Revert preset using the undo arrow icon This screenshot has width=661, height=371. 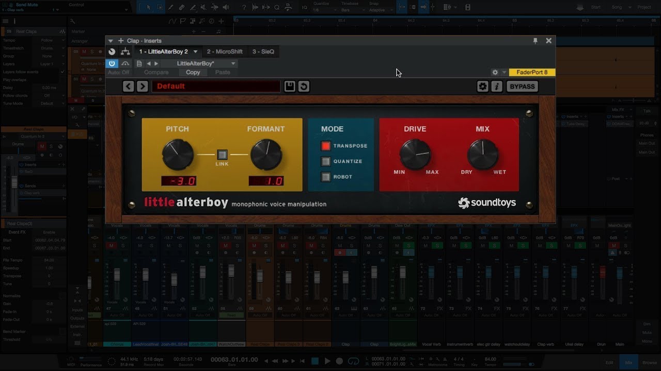point(304,86)
